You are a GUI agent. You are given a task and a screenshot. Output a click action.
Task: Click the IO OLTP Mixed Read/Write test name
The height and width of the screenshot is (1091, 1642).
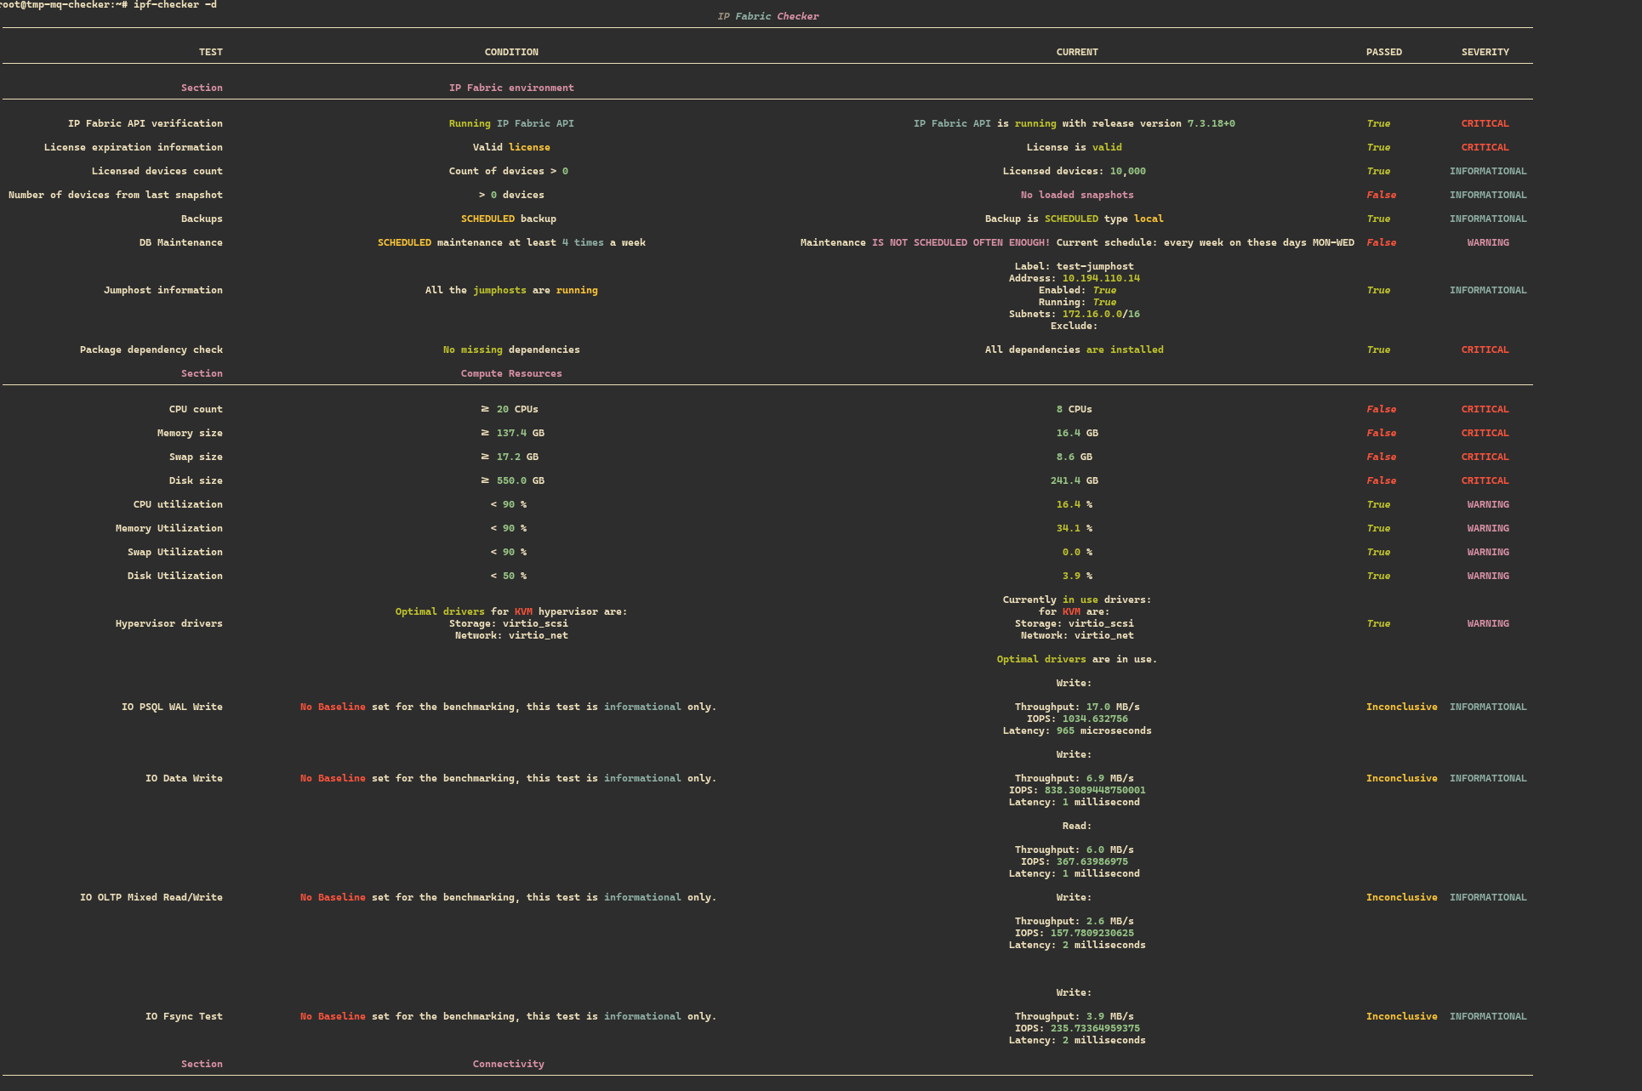(x=151, y=897)
